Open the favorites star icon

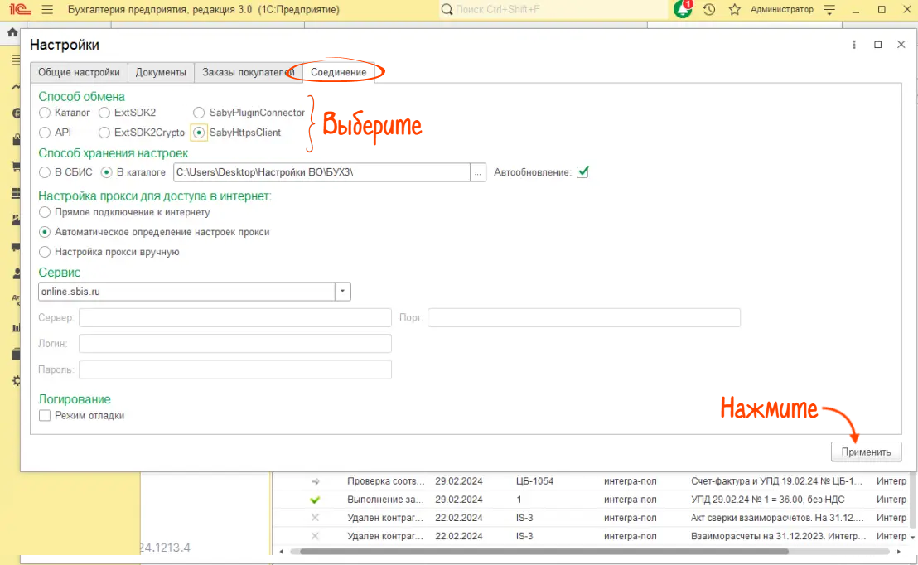point(734,10)
